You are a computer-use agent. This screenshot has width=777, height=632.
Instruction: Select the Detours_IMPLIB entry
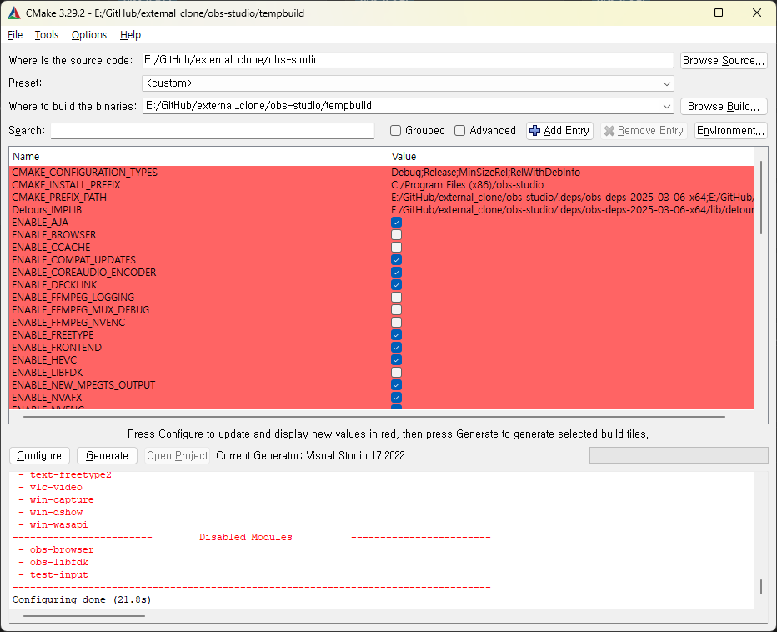coord(381,209)
